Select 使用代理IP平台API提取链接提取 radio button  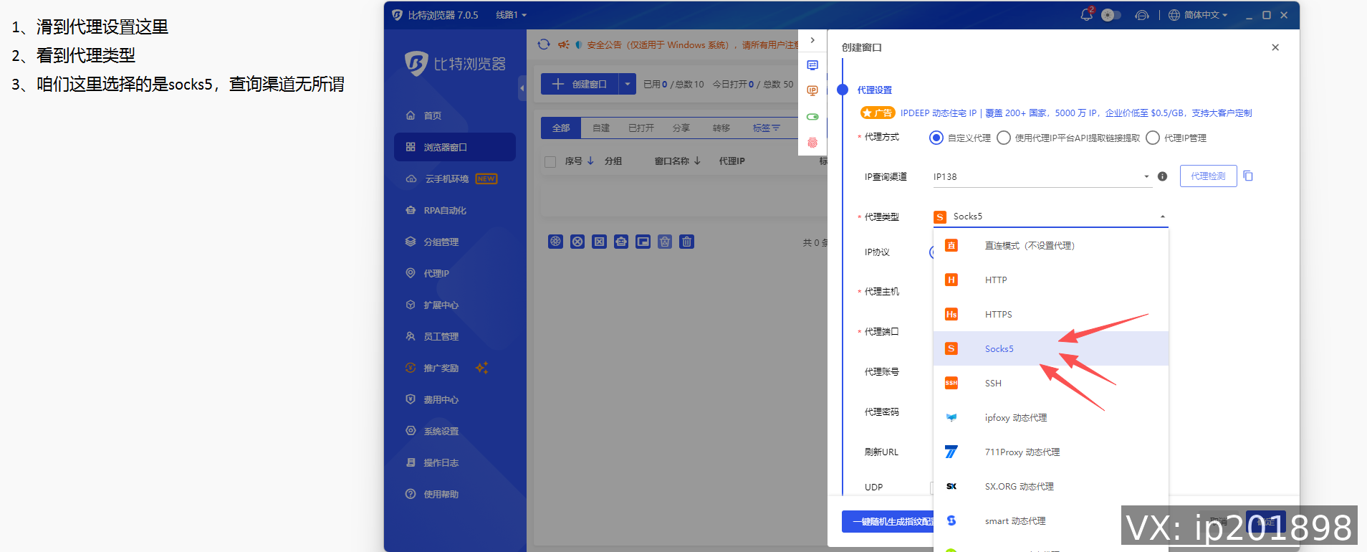1004,138
